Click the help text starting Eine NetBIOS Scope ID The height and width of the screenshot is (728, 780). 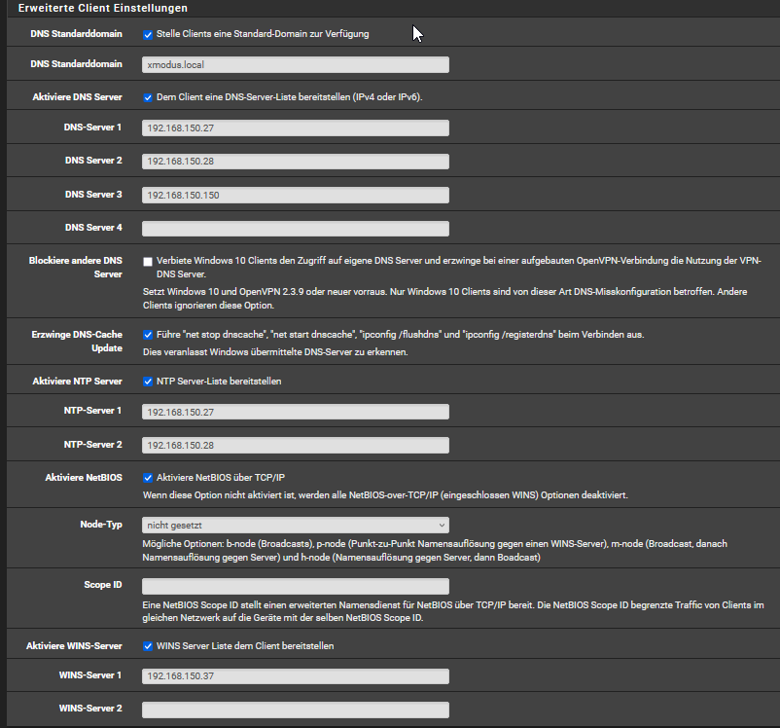(x=453, y=611)
